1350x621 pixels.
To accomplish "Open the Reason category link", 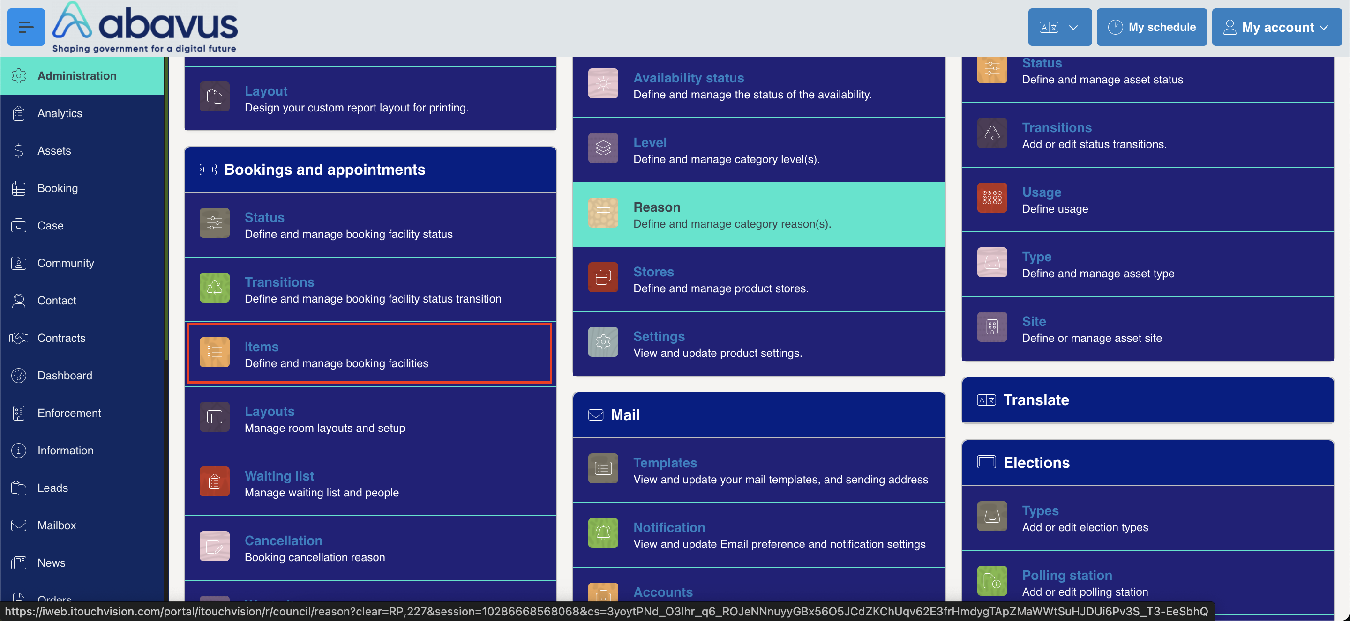I will pos(657,207).
